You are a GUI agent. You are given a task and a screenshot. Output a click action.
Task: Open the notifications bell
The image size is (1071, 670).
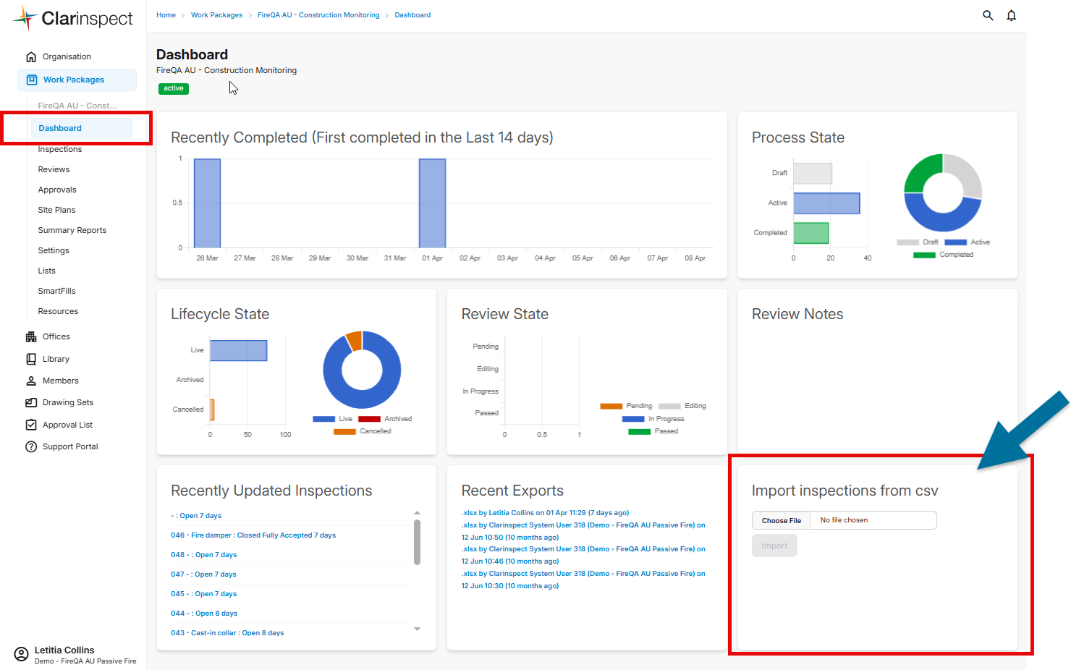1011,15
